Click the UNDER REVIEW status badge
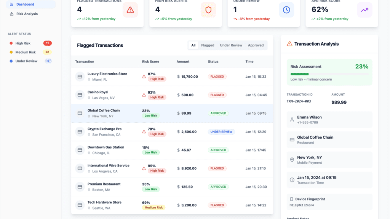 pos(221,132)
